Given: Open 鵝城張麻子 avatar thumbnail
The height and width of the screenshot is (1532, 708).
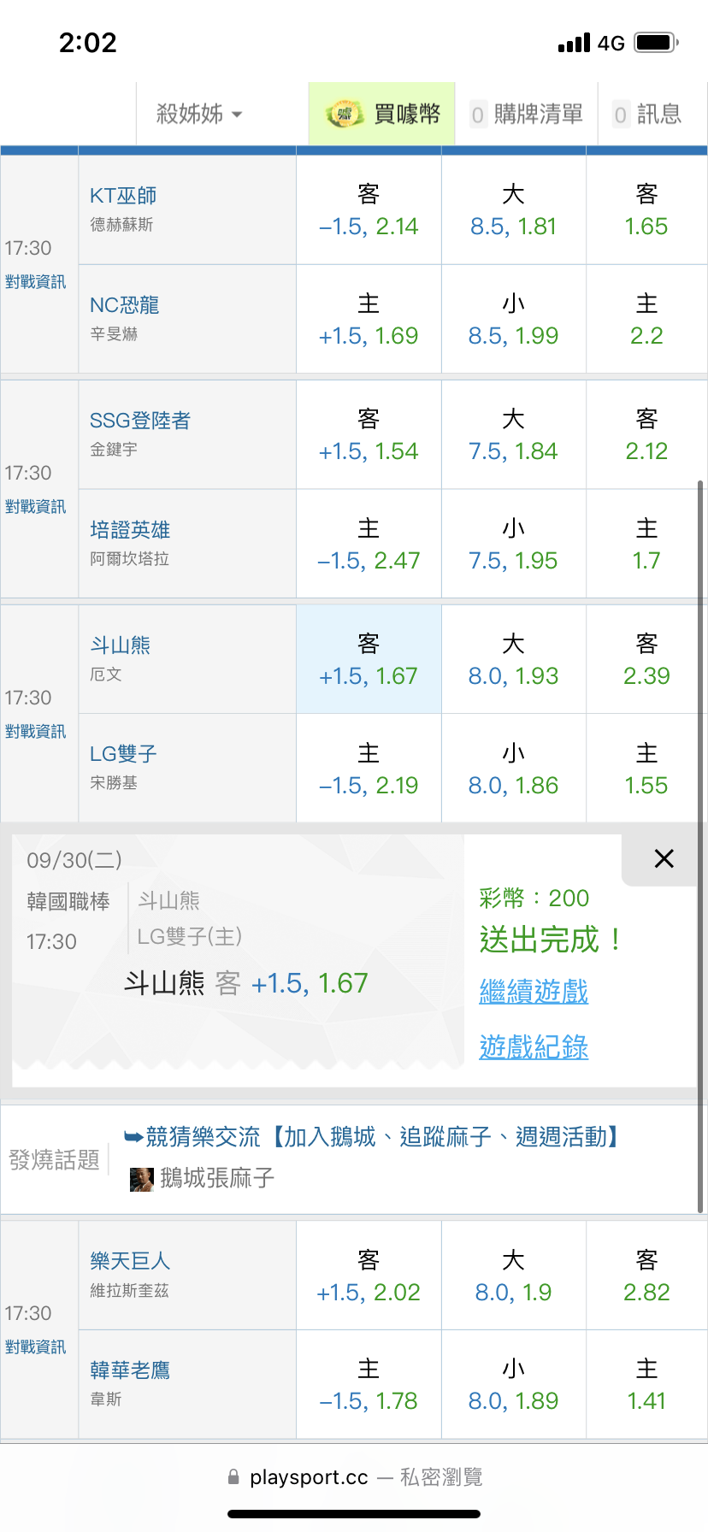Looking at the screenshot, I should [141, 1179].
